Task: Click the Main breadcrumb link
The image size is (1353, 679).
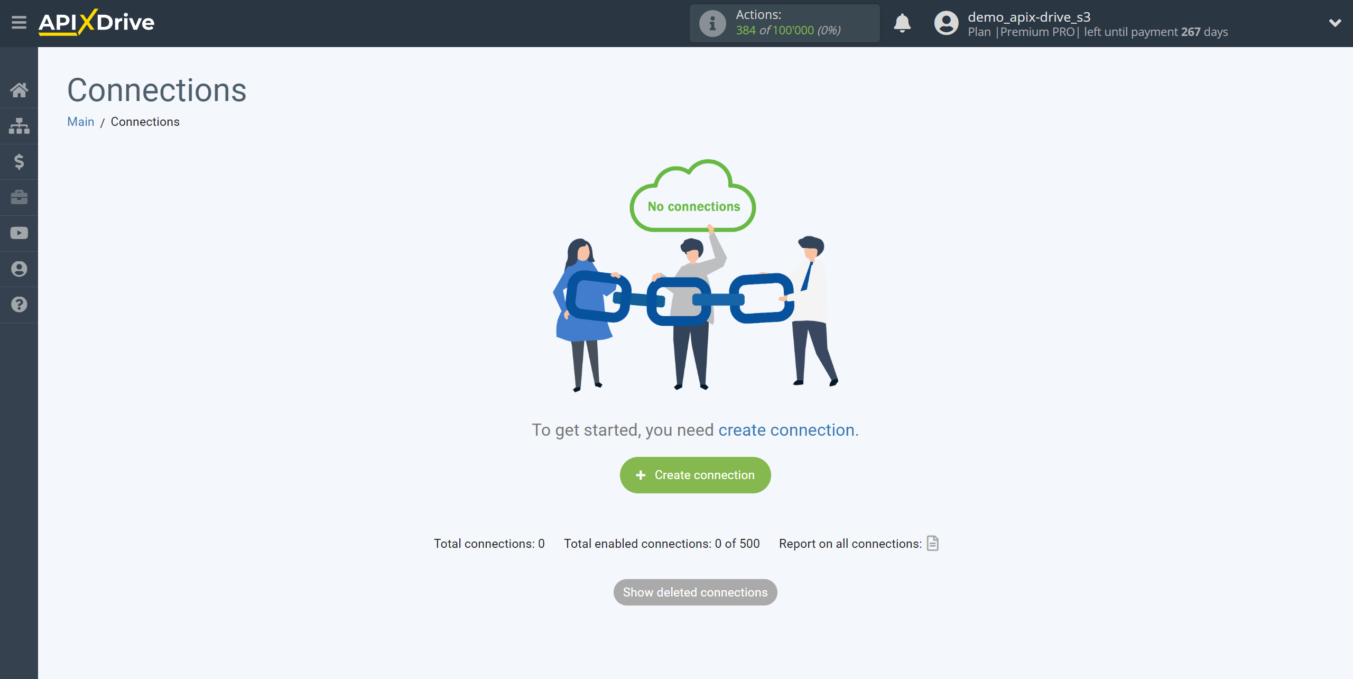Action: (x=80, y=121)
